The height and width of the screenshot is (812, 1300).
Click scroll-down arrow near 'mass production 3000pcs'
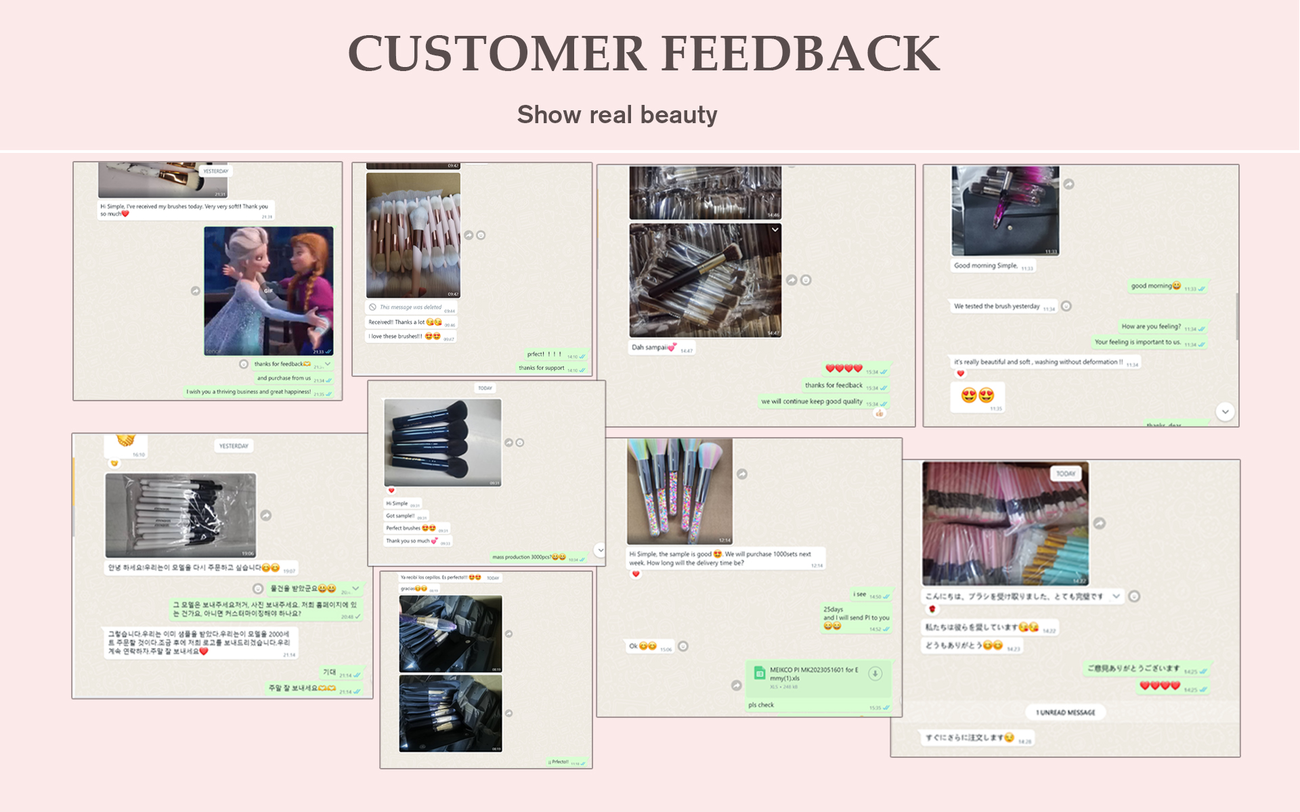pyautogui.click(x=600, y=549)
